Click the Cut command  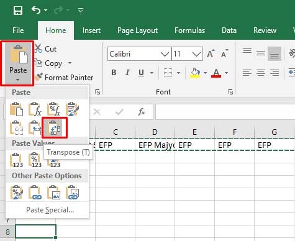pos(45,49)
